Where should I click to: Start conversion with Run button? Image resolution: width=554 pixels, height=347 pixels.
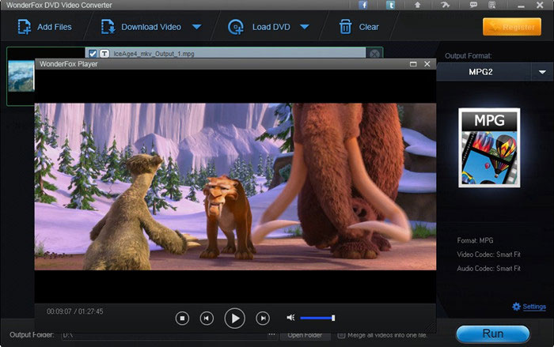pos(493,334)
